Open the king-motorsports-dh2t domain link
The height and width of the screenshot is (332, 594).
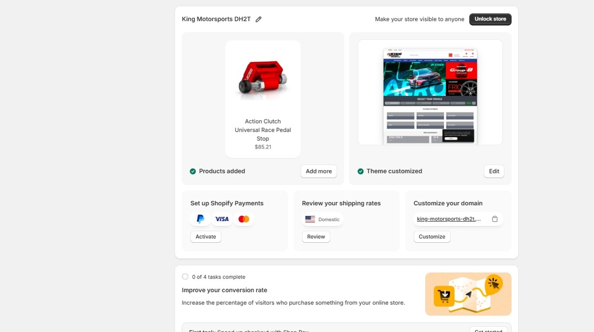(449, 219)
